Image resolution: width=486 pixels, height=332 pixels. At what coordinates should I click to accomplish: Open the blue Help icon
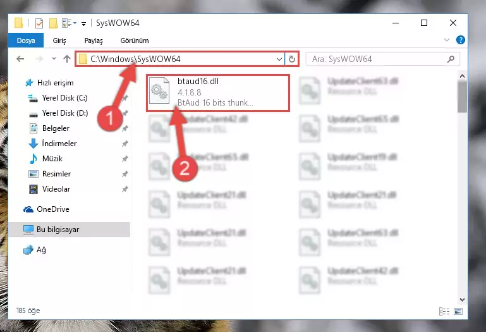[x=460, y=40]
